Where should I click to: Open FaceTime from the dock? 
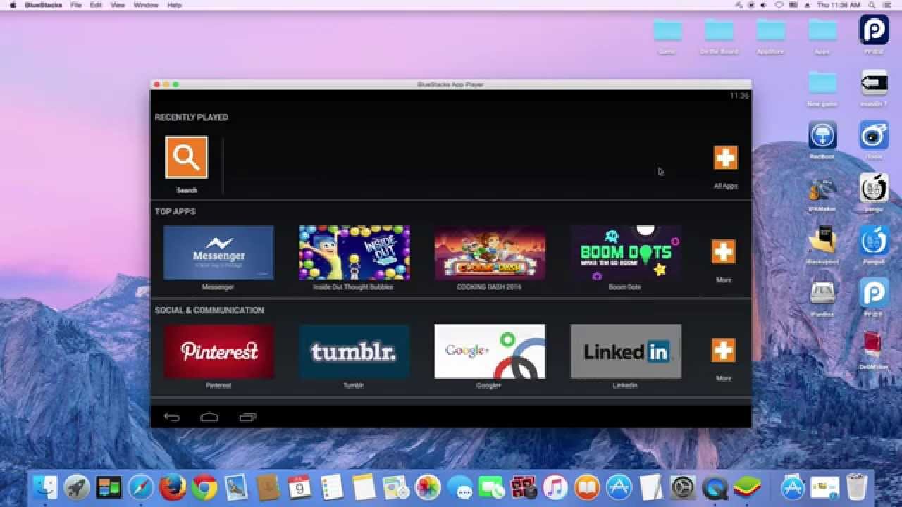point(491,487)
